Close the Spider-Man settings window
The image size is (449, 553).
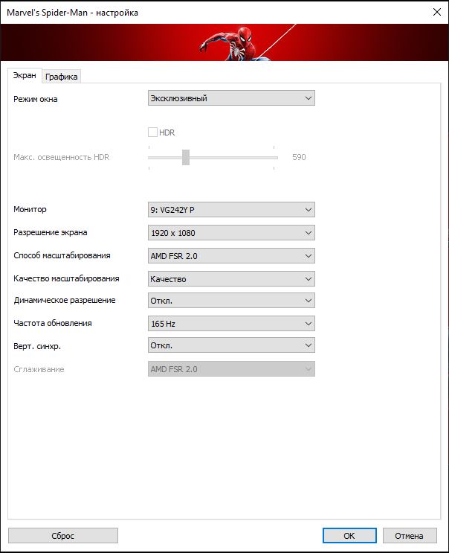click(435, 12)
